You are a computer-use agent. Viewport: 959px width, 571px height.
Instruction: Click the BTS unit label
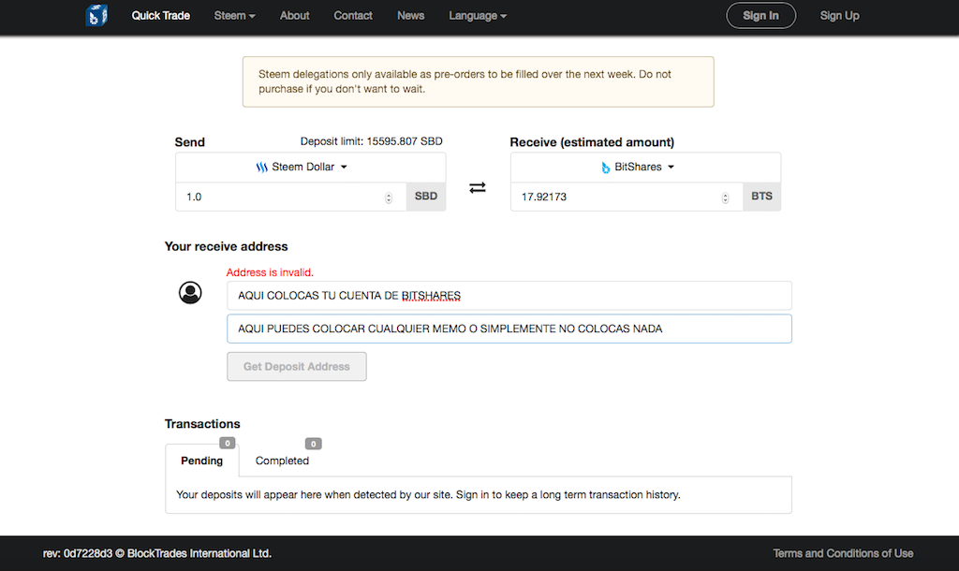pos(762,197)
